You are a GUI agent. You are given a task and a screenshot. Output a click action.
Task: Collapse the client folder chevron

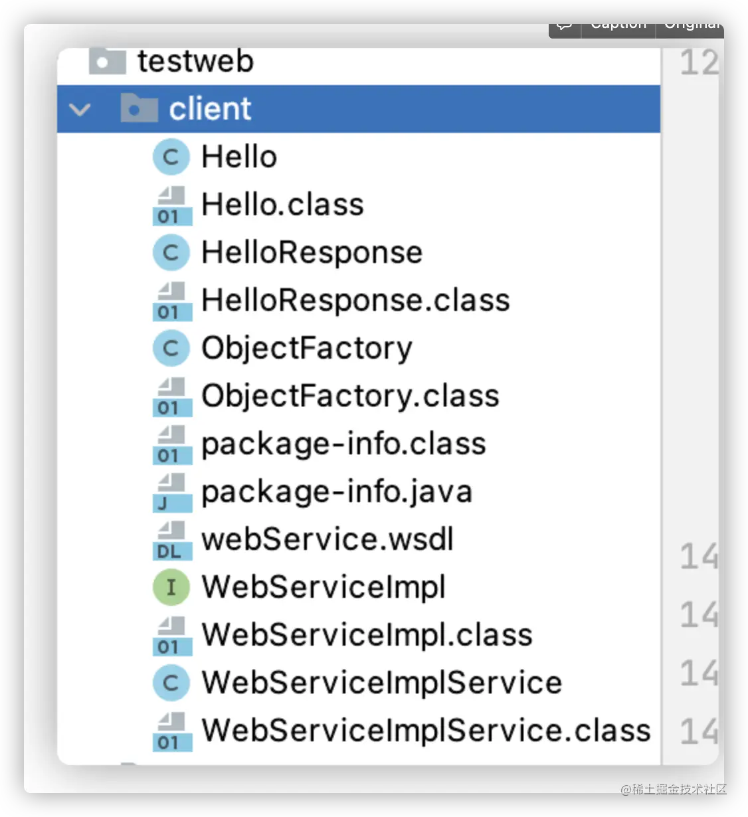click(x=80, y=109)
